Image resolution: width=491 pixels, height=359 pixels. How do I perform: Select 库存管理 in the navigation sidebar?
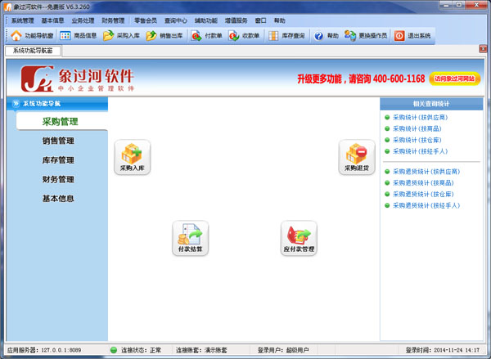pyautogui.click(x=58, y=160)
